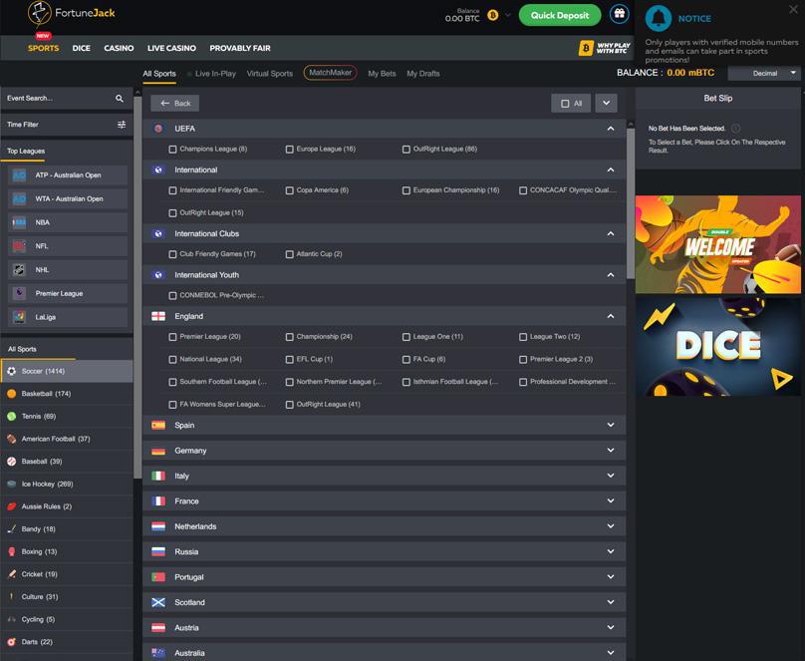This screenshot has height=661, width=805.
Task: Select the NHL top league
Action: pyautogui.click(x=68, y=269)
